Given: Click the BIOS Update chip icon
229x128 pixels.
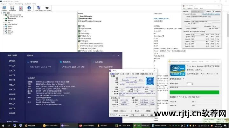Looking at the screenshot, I should point(47,9).
